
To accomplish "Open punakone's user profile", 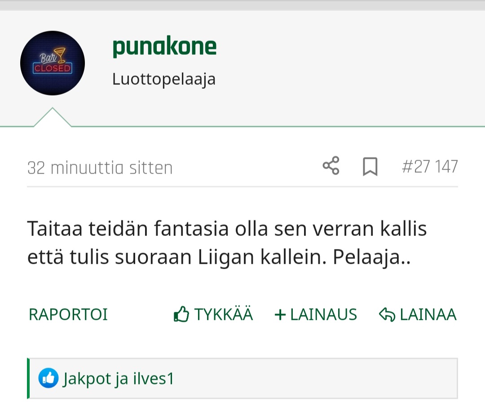I will (x=164, y=47).
